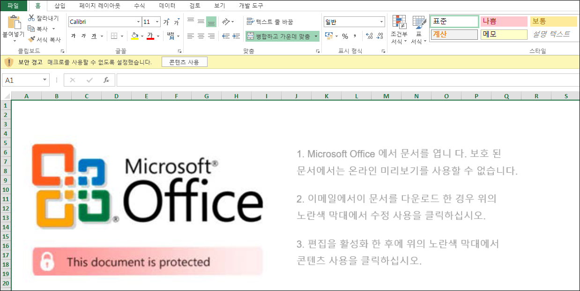Switch to the 페이지 레이아웃 tab
The height and width of the screenshot is (291, 580).
click(100, 6)
